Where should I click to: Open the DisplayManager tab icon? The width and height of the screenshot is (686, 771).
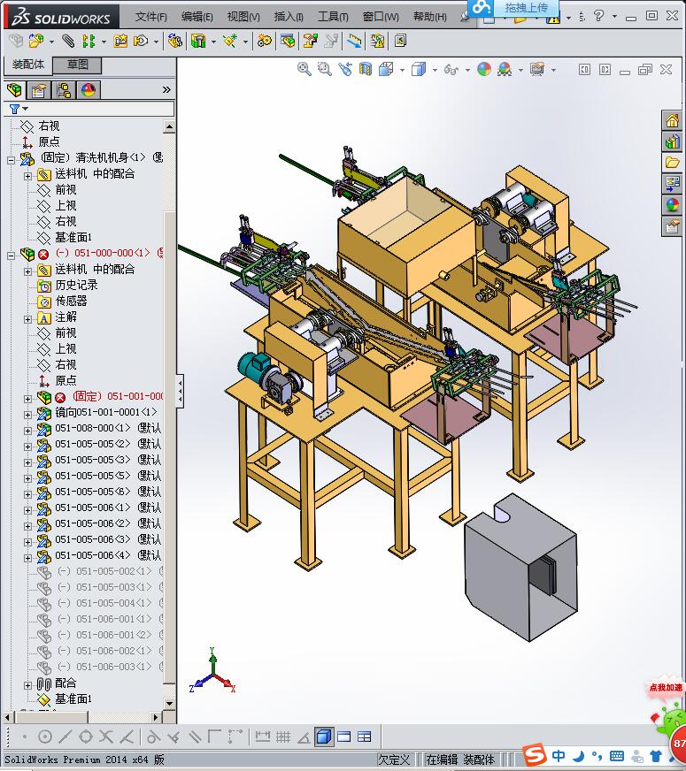89,90
